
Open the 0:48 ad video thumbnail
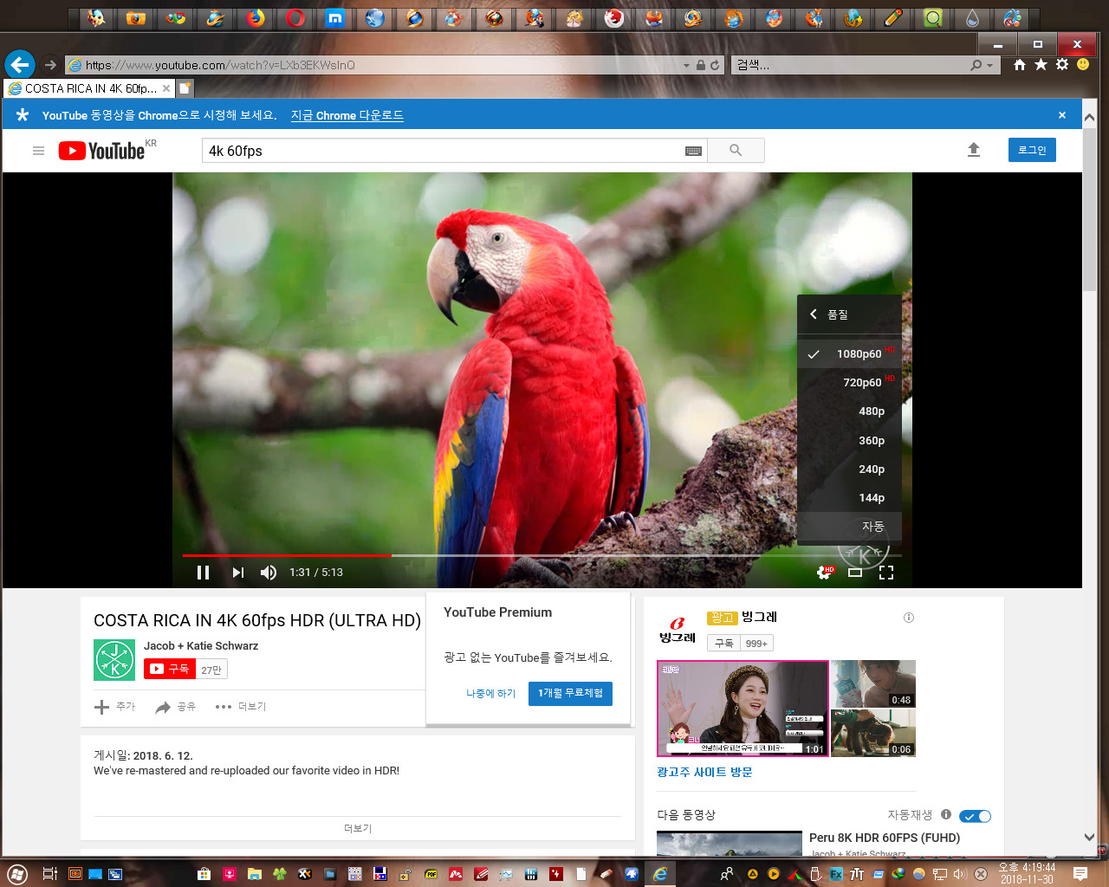point(873,683)
